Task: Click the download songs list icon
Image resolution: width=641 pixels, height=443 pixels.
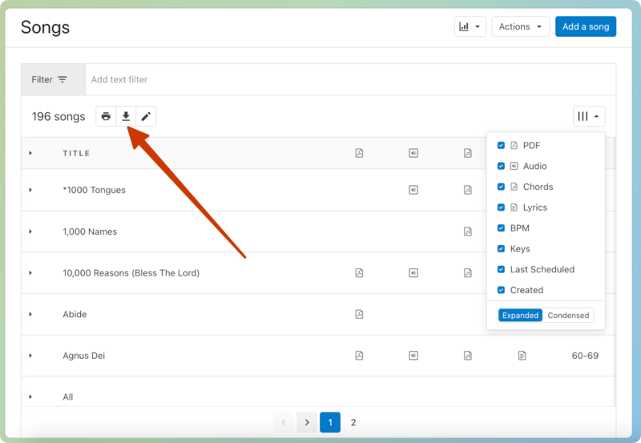Action: pyautogui.click(x=126, y=117)
